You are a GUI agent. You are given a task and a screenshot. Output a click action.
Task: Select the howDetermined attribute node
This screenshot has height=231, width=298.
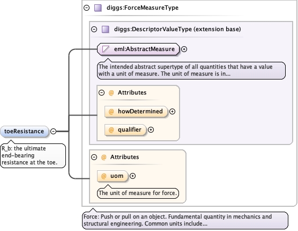pos(136,111)
